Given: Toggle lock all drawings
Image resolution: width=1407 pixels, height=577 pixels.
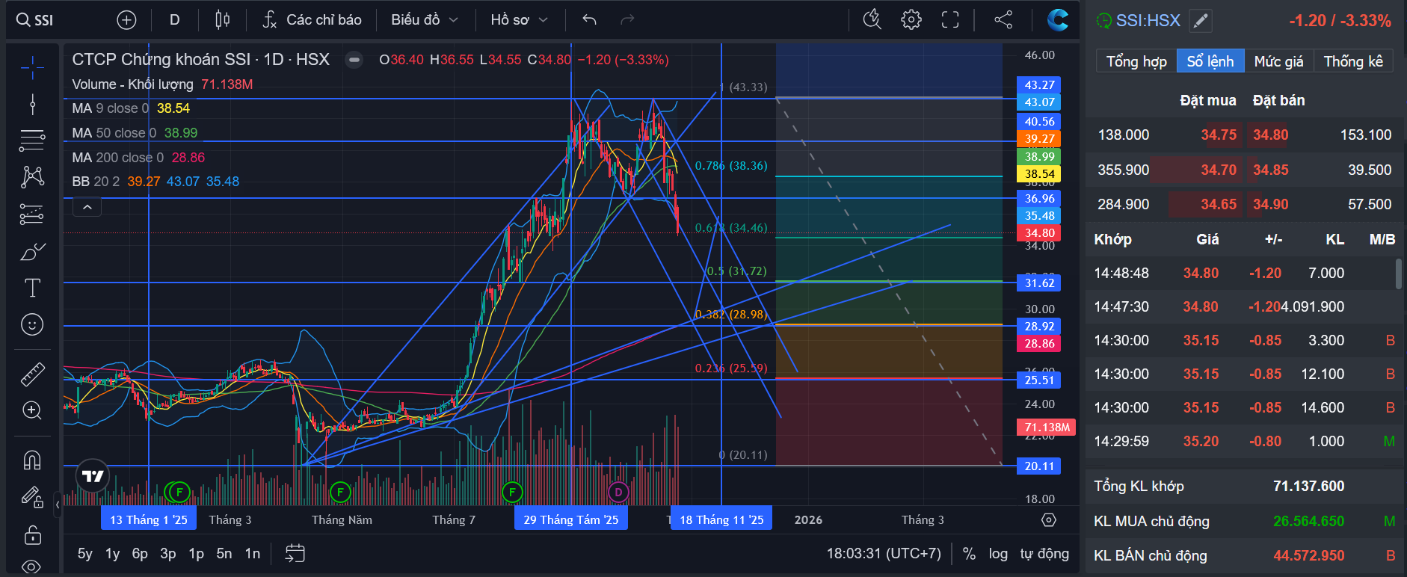Looking at the screenshot, I should point(32,534).
